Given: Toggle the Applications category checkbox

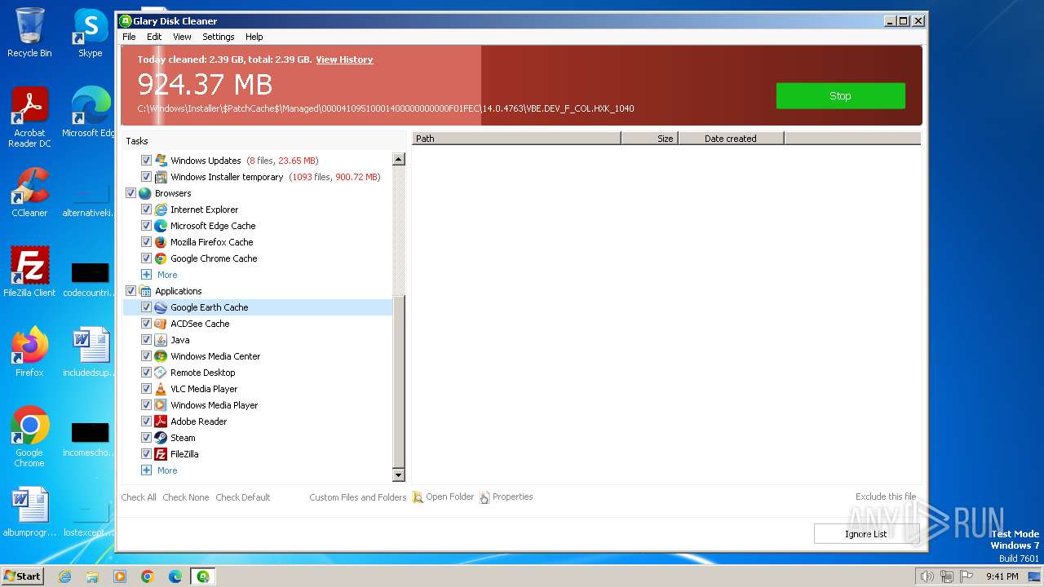Looking at the screenshot, I should pos(130,291).
